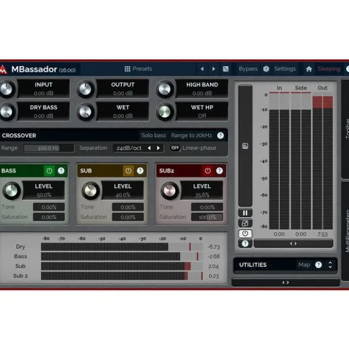Viewport: 349px width, 349px height.
Task: Click the SUB LEVEL 40.0% value
Action: pyautogui.click(x=122, y=195)
